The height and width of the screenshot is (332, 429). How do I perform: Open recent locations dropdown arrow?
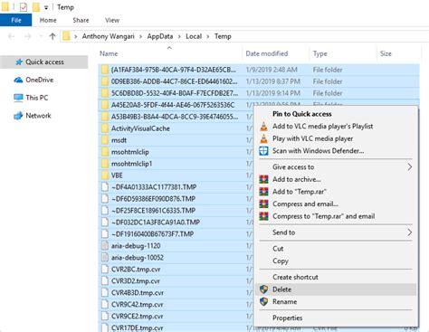click(x=41, y=36)
